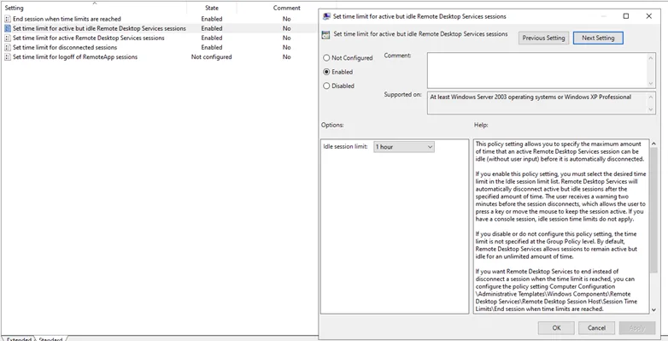
Task: Select the Disabled radio button
Action: pyautogui.click(x=327, y=85)
